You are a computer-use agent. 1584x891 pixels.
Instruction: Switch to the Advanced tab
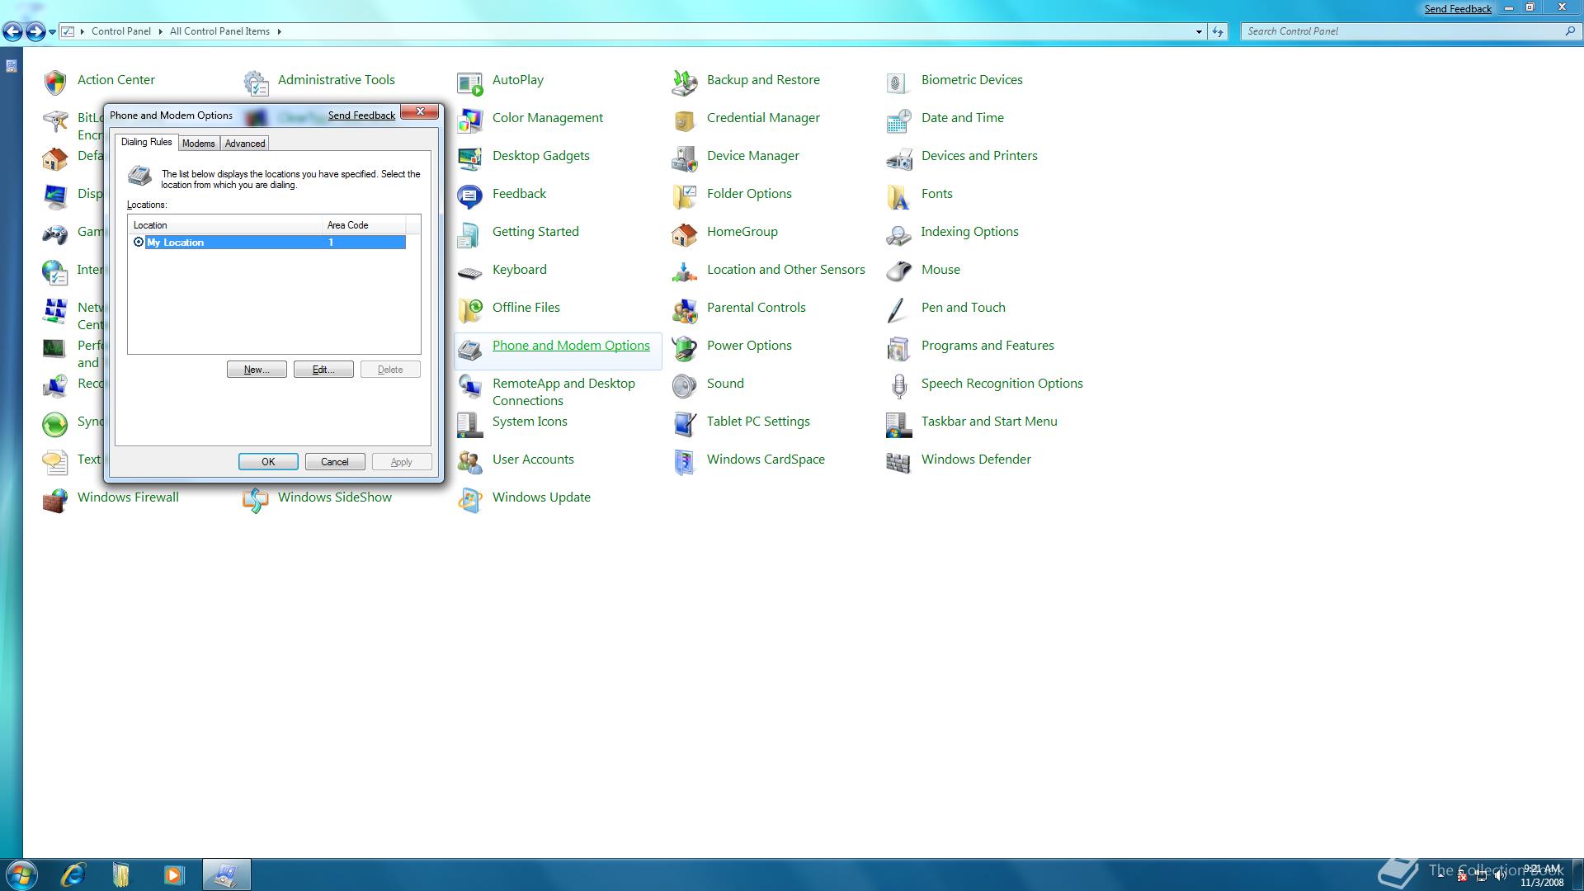point(245,144)
